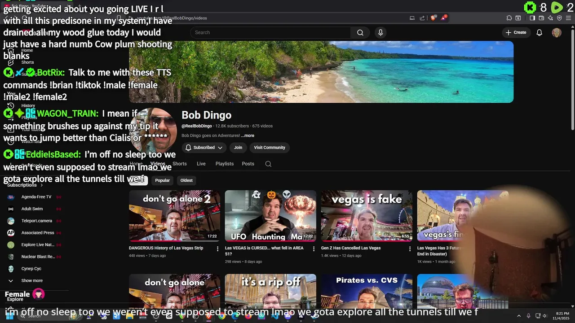Play the 'UFO Haunting' nuclear explosion thumbnail
The height and width of the screenshot is (323, 575).
270,216
